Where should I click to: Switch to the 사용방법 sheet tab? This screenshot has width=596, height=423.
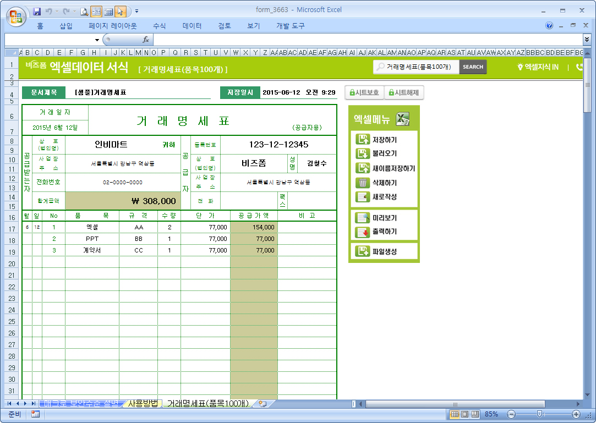click(x=142, y=404)
